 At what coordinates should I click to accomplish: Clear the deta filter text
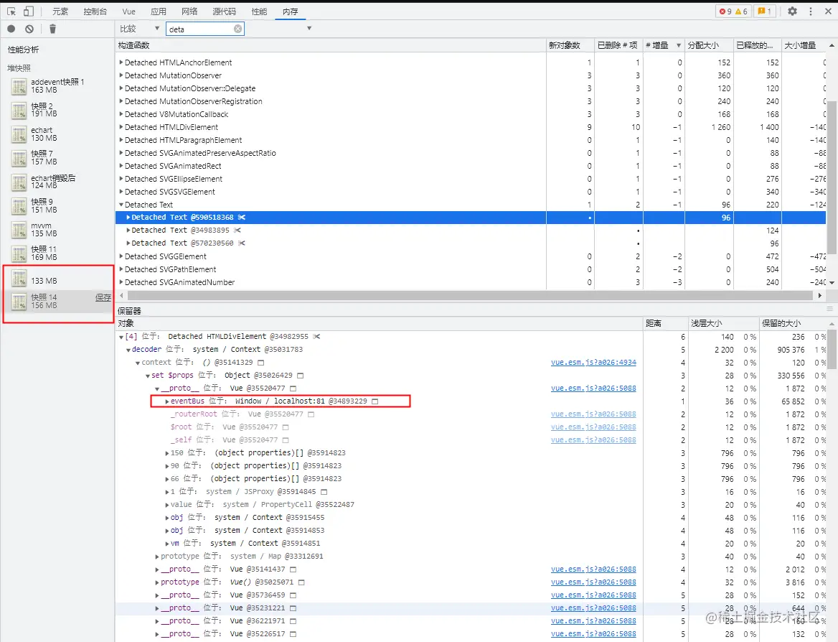(x=237, y=29)
